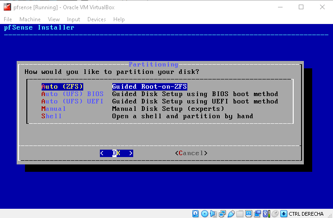Image resolution: width=333 pixels, height=218 pixels.
Task: Open the Machine menu
Action: click(x=30, y=19)
